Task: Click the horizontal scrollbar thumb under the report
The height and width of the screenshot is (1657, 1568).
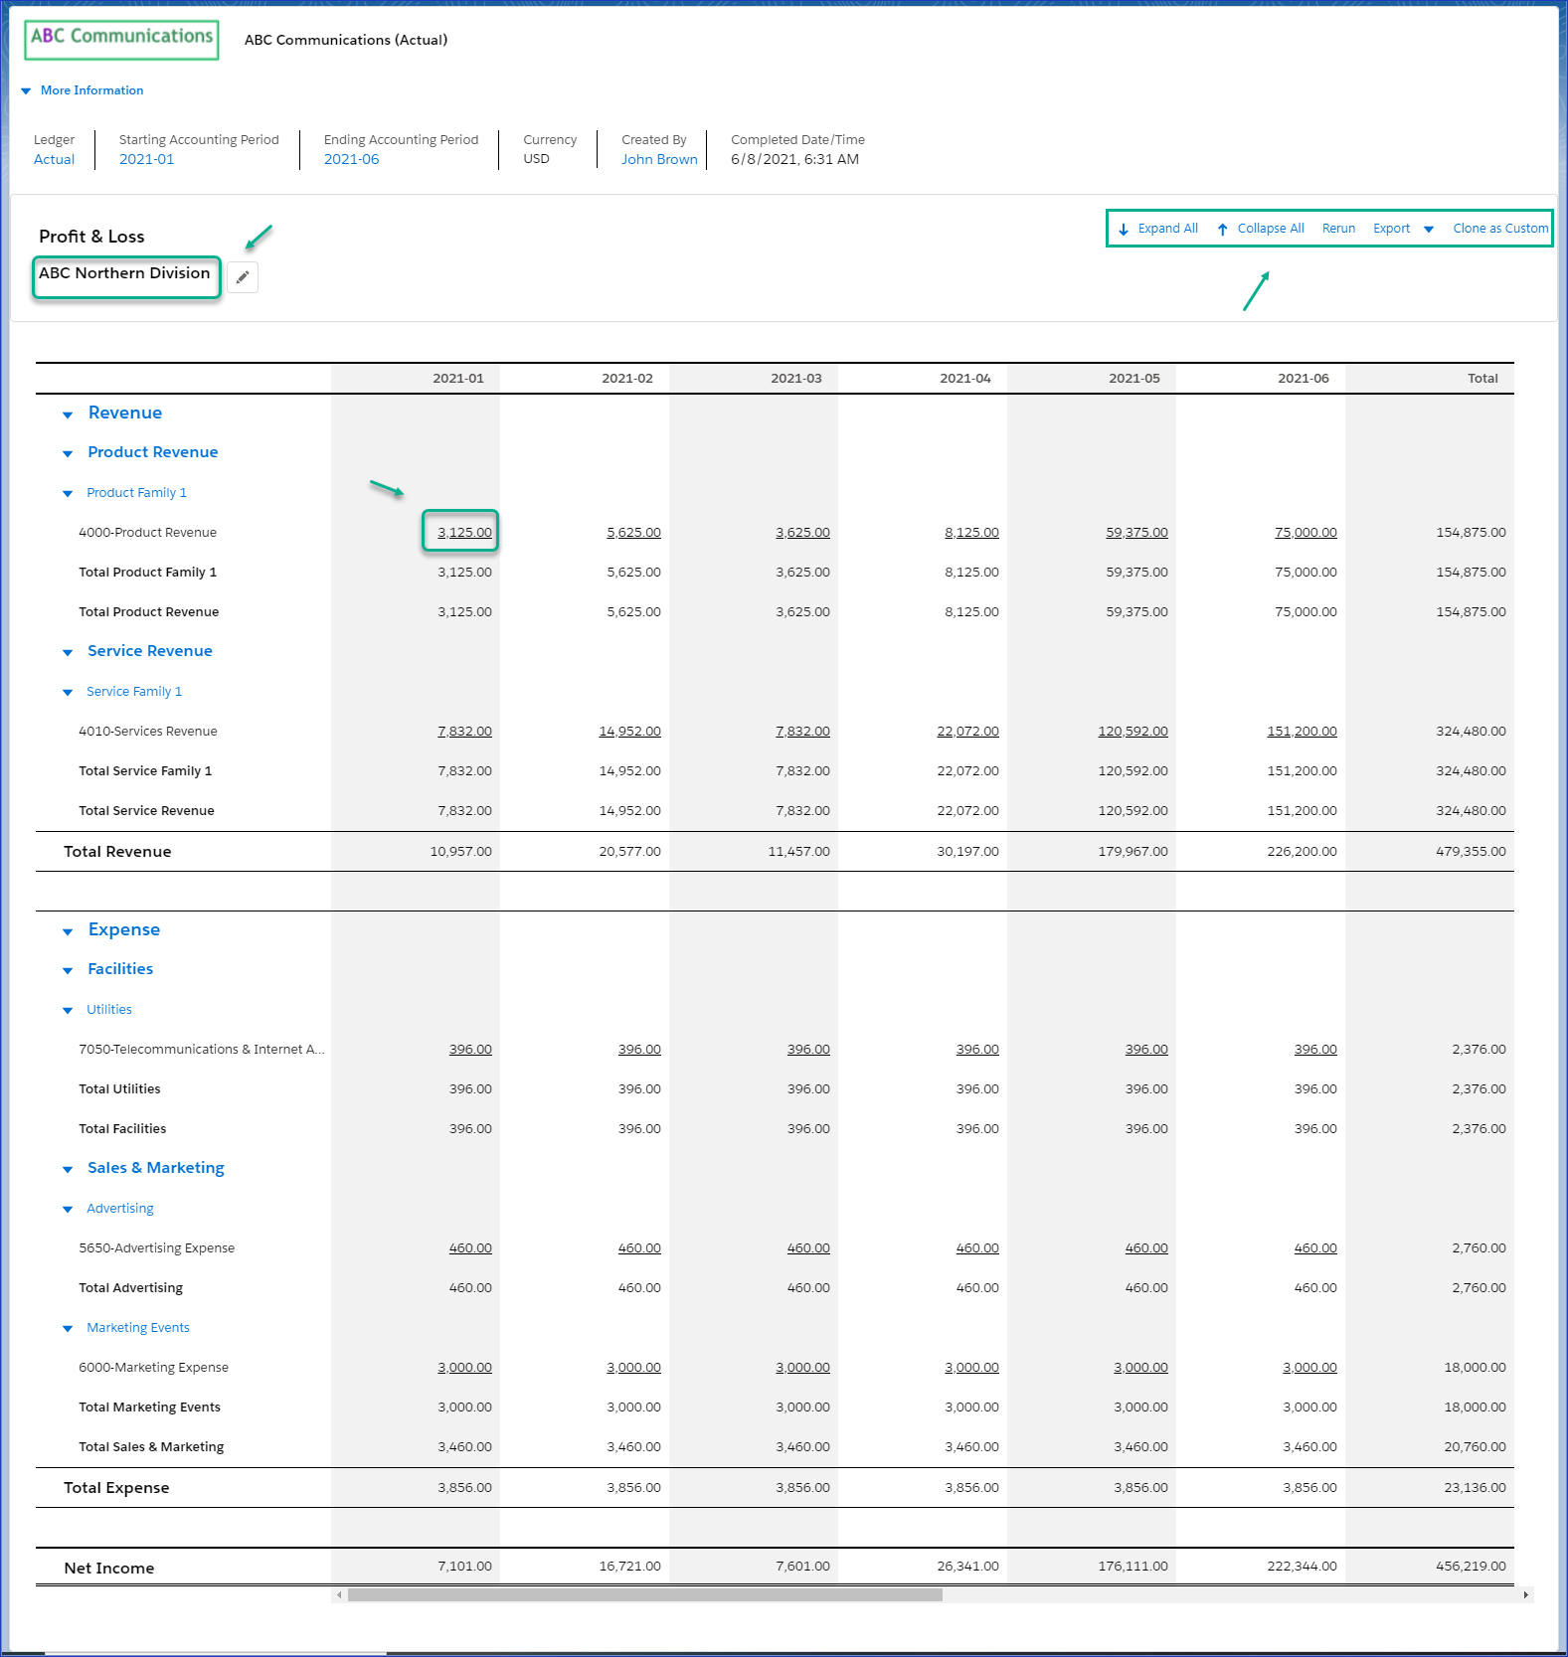Action: point(644,1594)
